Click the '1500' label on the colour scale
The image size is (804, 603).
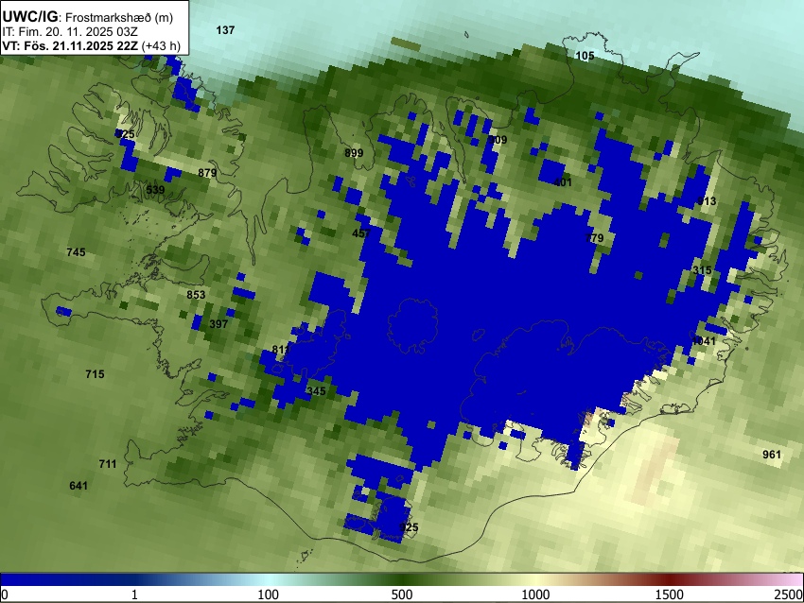[x=670, y=594]
